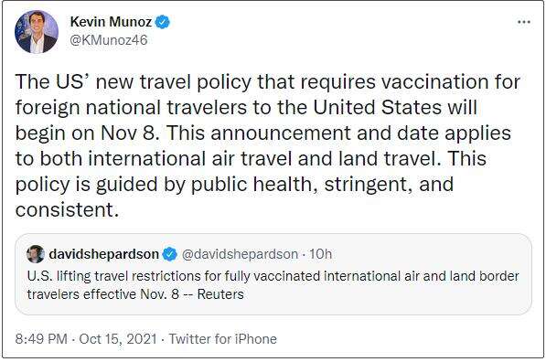Screen dimensions: 546x362
Task: Open the @KMunoz46 handle link
Action: [x=109, y=39]
